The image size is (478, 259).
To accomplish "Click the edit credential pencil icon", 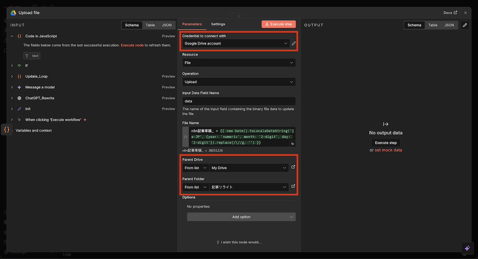I will point(294,43).
